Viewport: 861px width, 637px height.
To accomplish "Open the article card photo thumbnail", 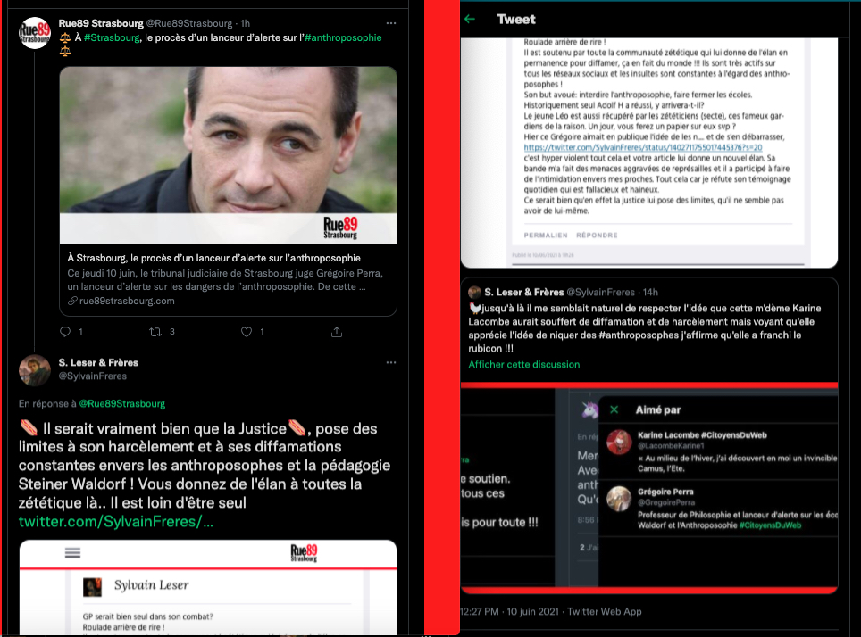I will pos(228,154).
